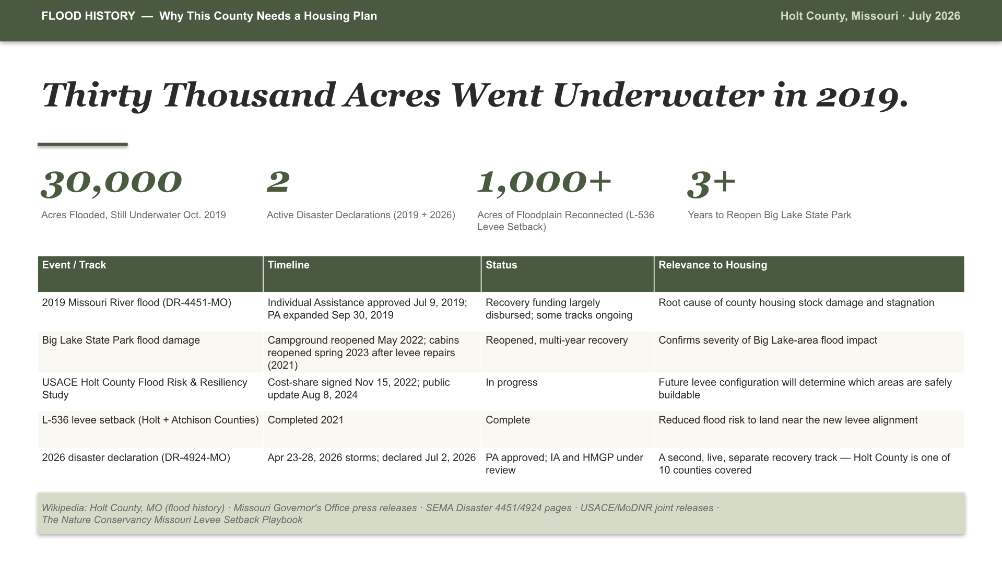
Task: Click 'Holt County, Missouri · July 2026' header text
Action: (x=870, y=16)
